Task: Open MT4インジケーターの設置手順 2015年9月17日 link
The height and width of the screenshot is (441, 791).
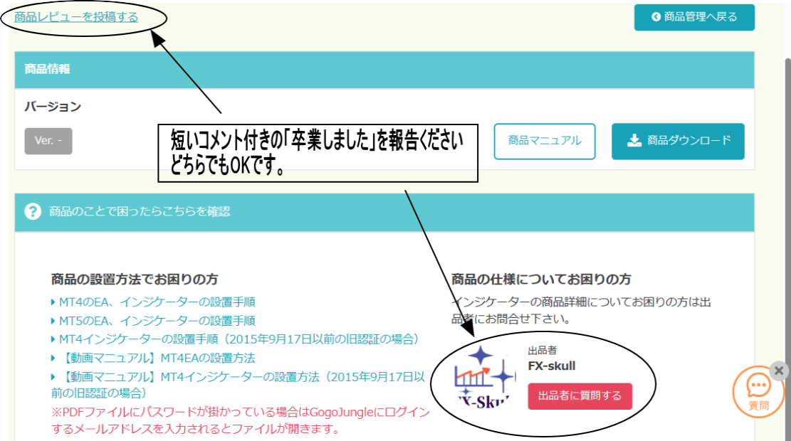Action: [x=239, y=339]
